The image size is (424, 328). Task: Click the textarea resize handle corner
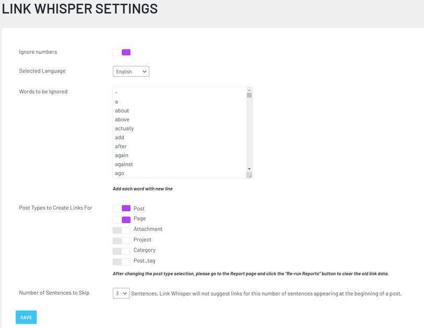point(249,175)
